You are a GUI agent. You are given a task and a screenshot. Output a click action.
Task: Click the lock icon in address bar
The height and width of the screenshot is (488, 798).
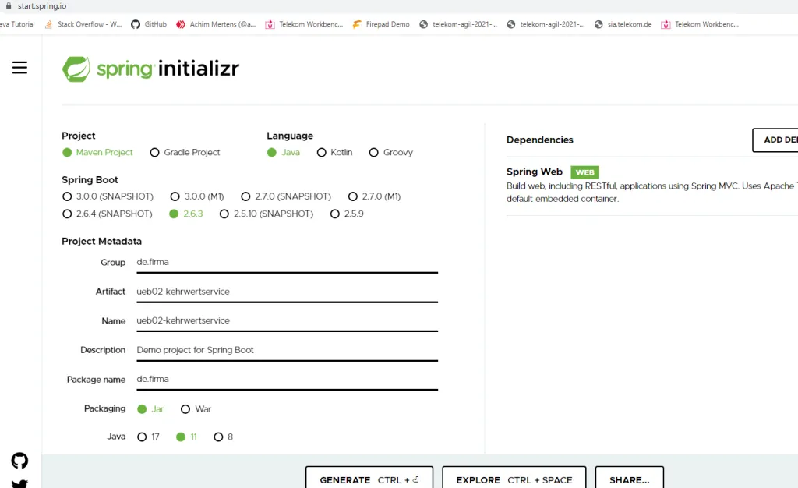click(x=8, y=6)
